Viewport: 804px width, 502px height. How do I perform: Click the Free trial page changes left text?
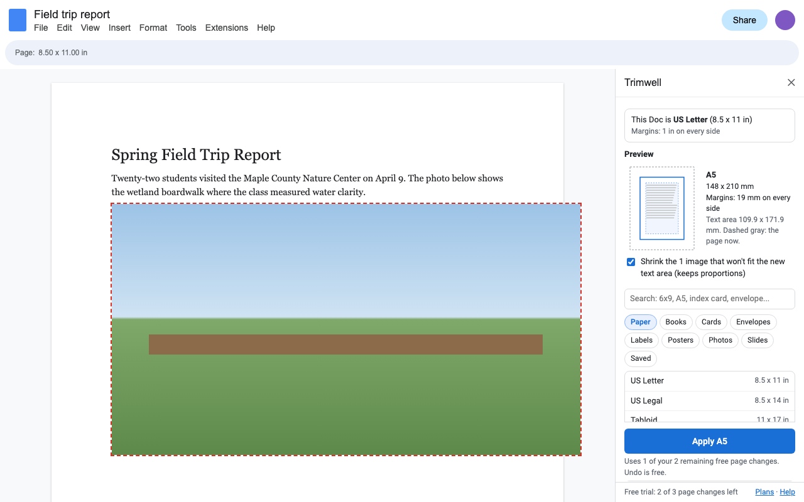pos(681,492)
